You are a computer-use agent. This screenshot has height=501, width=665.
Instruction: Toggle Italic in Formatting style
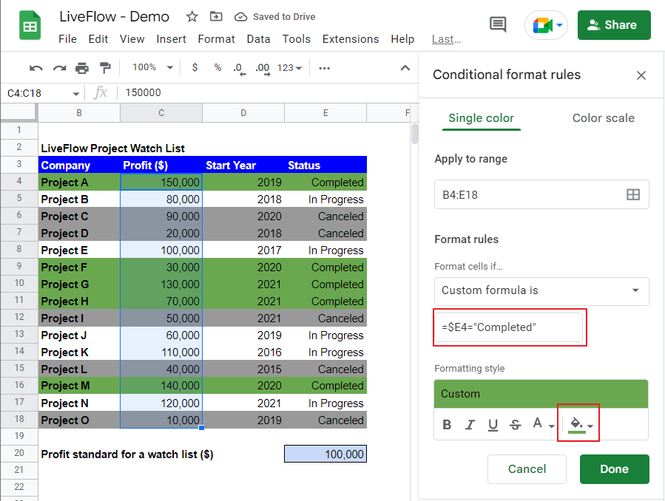[x=470, y=424]
